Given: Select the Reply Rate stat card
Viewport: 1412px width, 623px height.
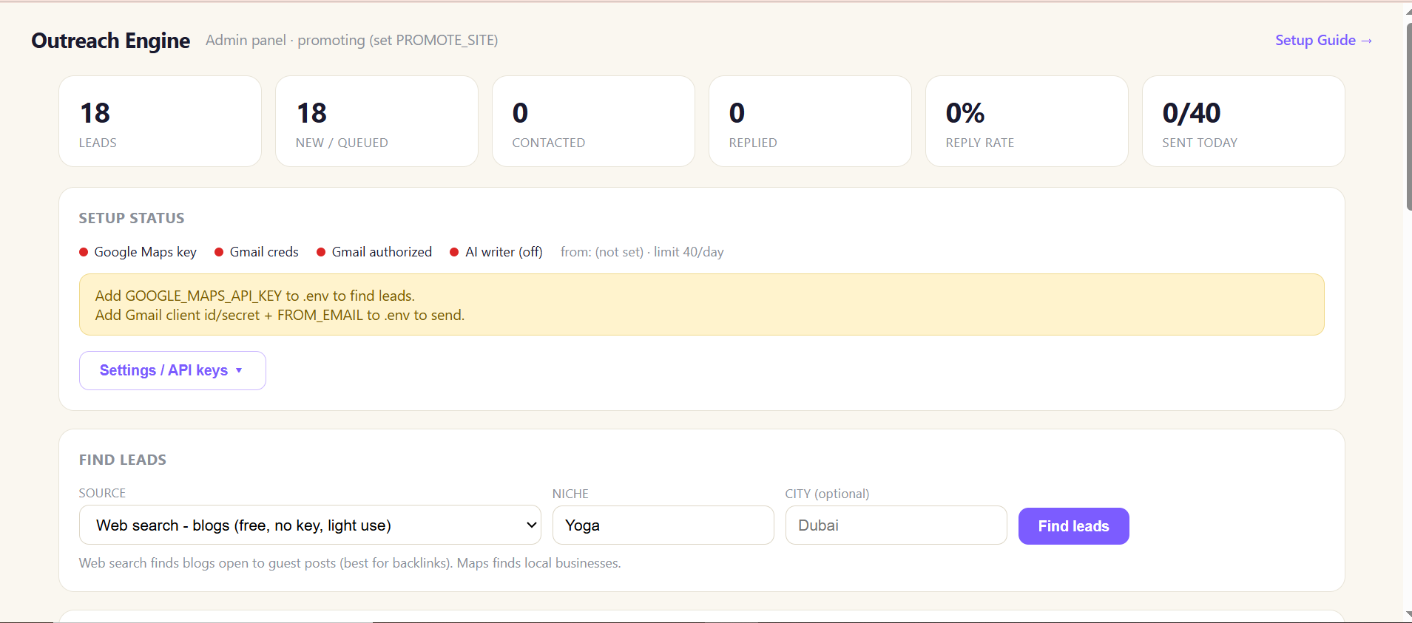Looking at the screenshot, I should 1027,121.
